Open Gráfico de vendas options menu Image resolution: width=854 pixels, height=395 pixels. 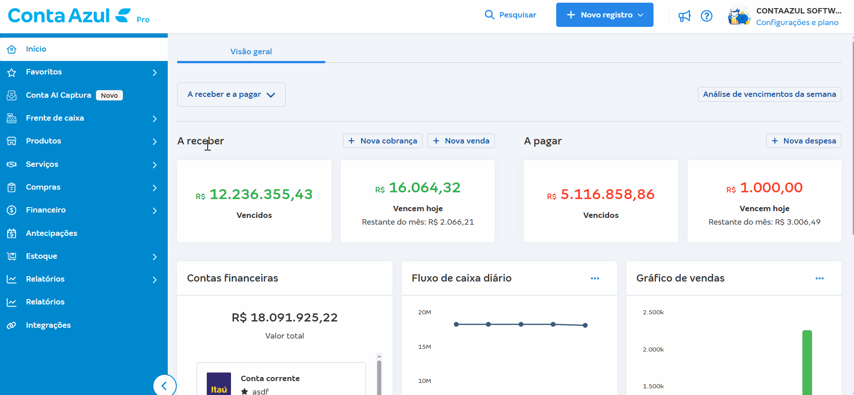[819, 278]
